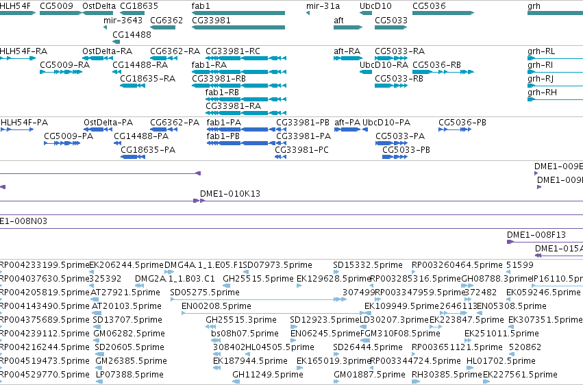The image size is (583, 385).
Task: Click transcript fab1-RB
Action: coord(223,92)
